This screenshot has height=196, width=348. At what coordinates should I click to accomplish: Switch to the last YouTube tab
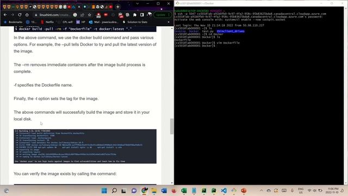coord(111,7)
